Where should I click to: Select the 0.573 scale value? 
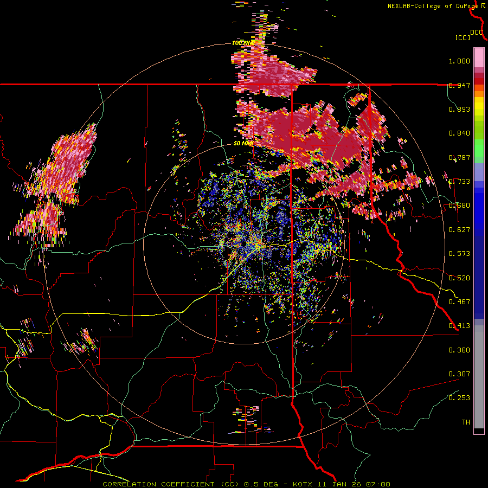pos(459,254)
